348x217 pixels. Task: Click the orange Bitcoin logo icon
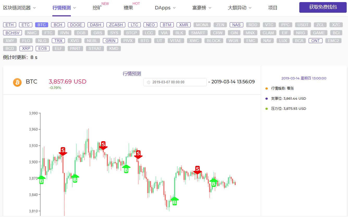17,82
